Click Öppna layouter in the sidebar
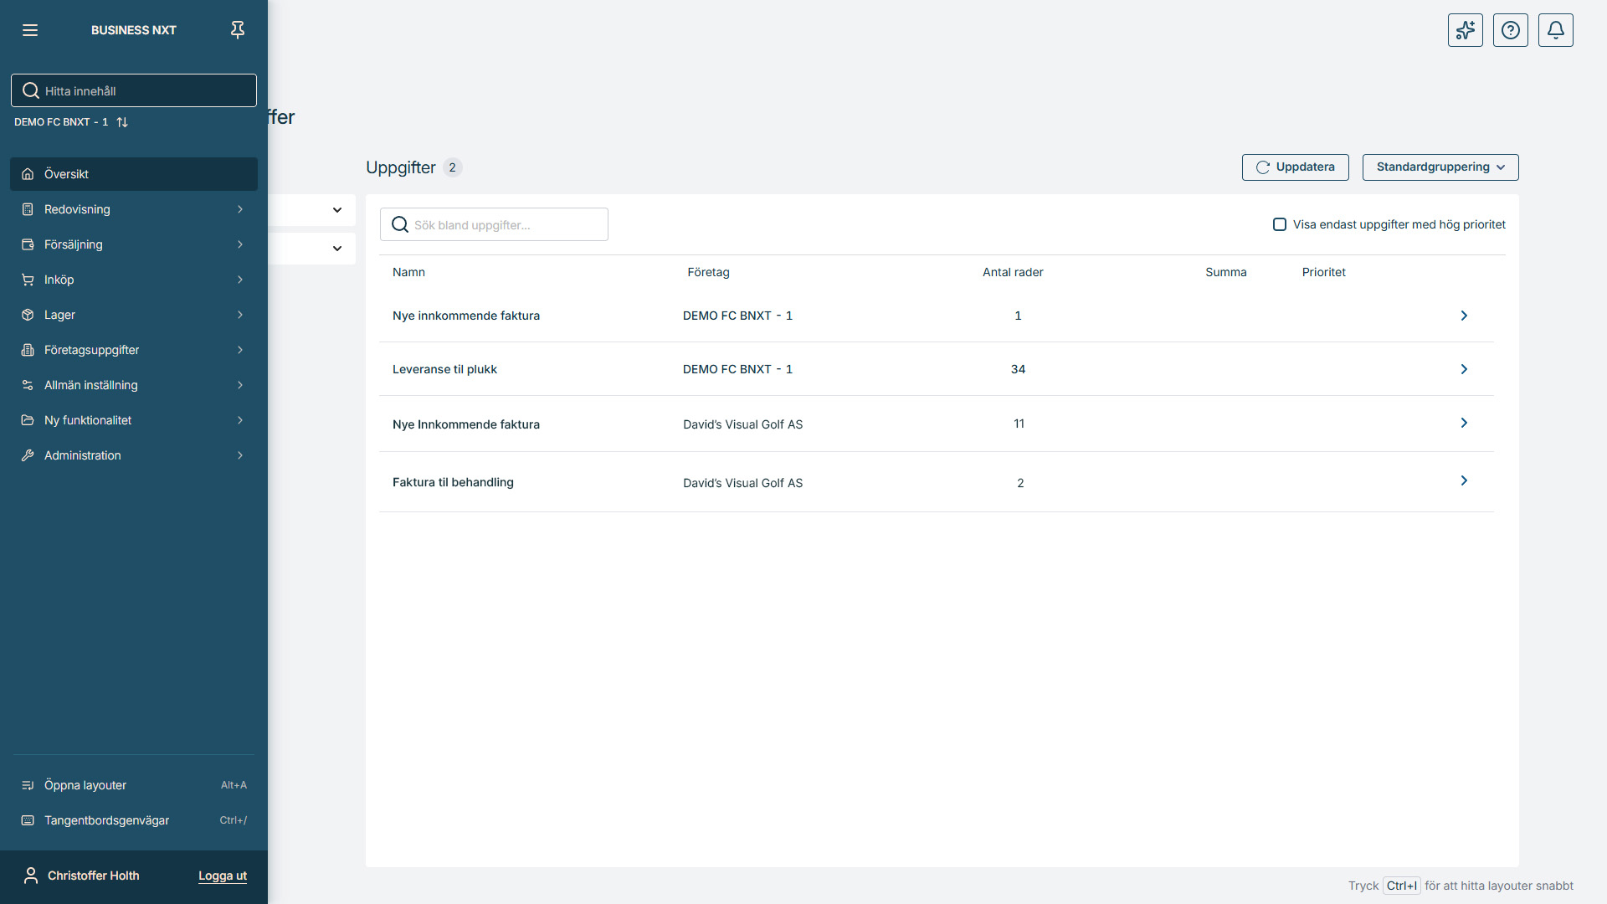1607x904 pixels. point(85,785)
